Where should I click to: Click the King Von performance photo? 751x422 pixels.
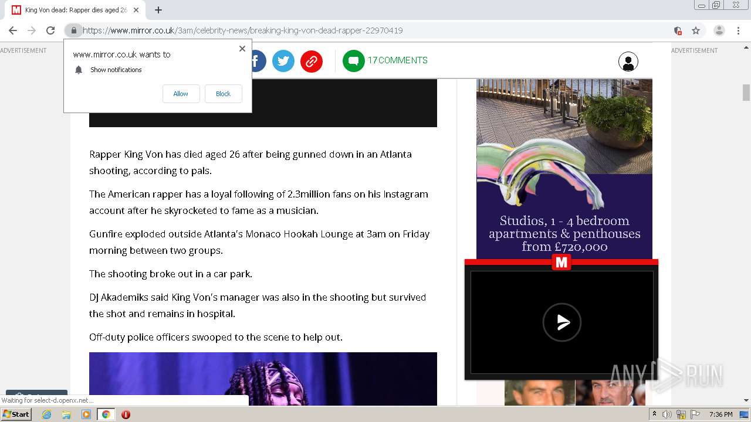[263, 379]
